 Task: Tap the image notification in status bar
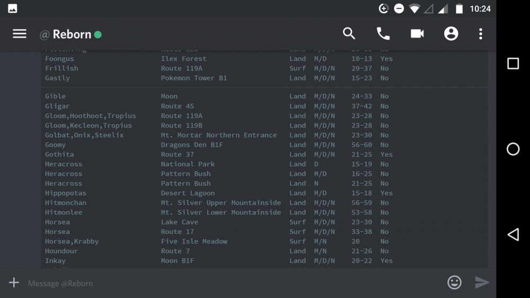click(x=13, y=8)
